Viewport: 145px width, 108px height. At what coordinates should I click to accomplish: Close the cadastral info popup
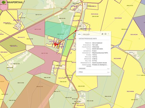coord(108,34)
